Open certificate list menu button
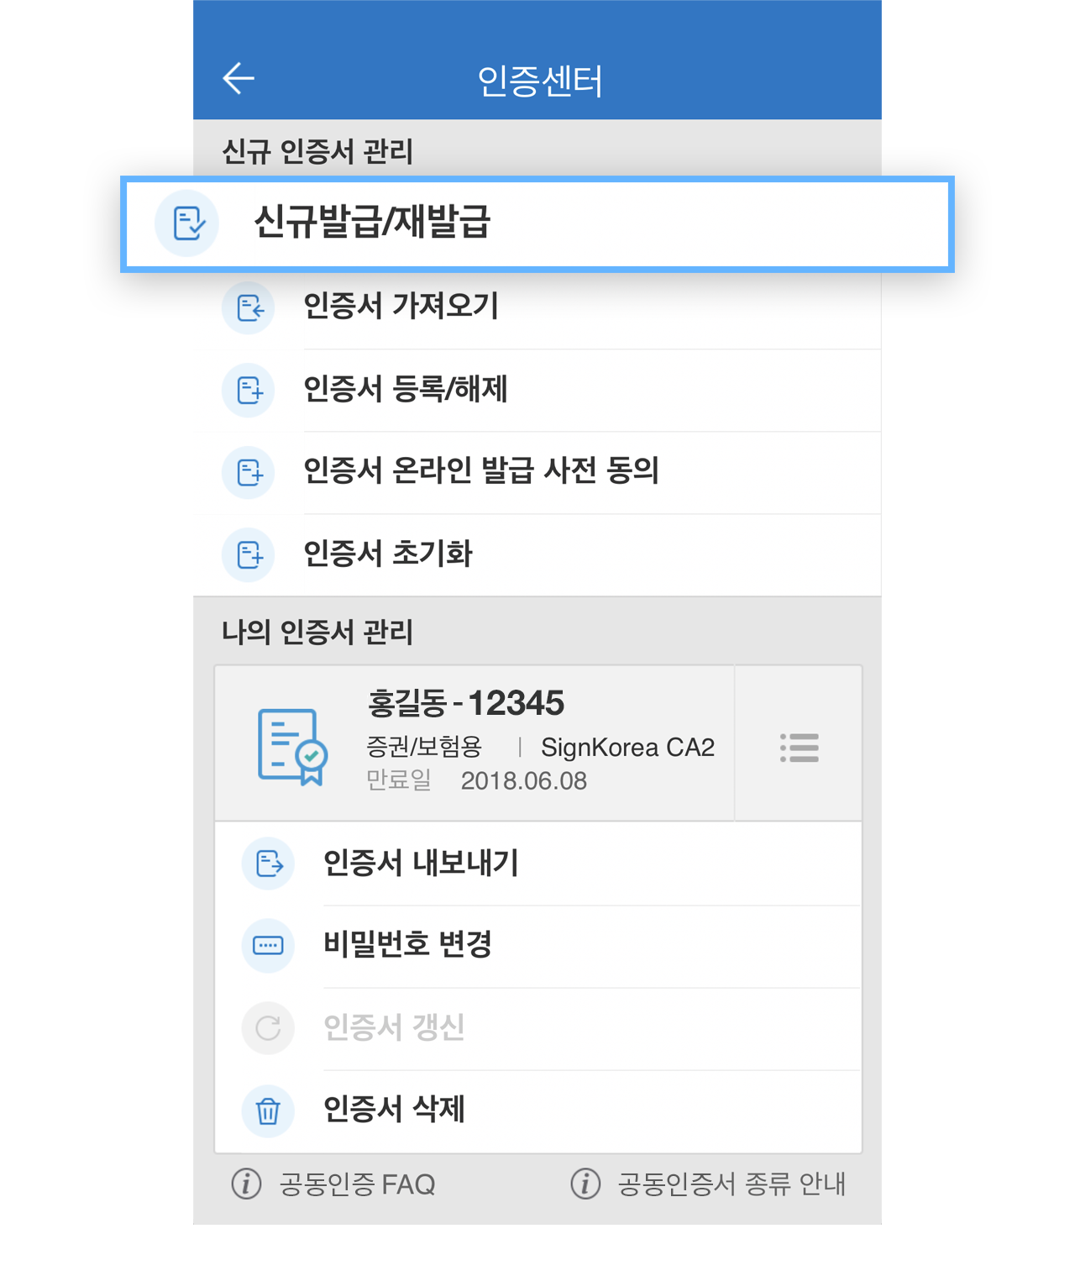The width and height of the screenshot is (1075, 1281). point(799,747)
